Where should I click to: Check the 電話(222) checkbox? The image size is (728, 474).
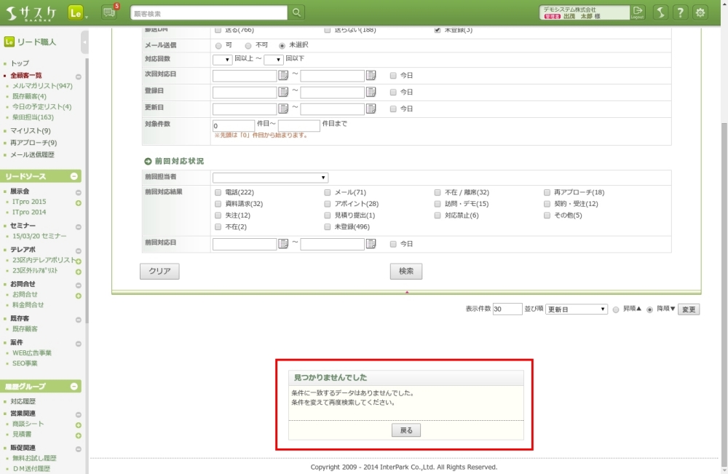coord(218,192)
